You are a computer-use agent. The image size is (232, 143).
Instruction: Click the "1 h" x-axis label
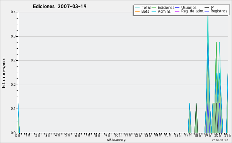28,135
